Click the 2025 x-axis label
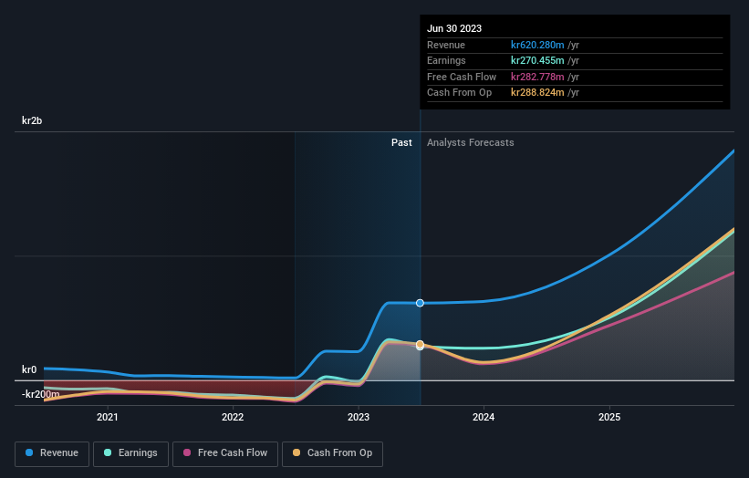This screenshot has width=749, height=478. pos(609,418)
